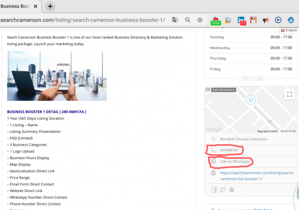Click Call on Whatsapp
This screenshot has width=299, height=210.
coord(235,162)
